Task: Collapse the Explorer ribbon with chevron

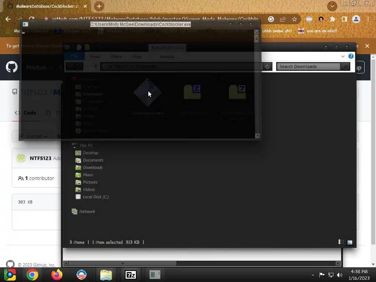Action: click(343, 56)
